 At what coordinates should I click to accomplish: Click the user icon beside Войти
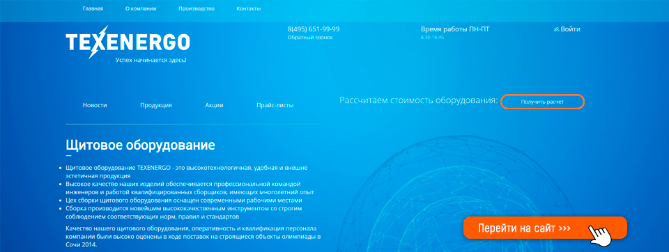556,29
